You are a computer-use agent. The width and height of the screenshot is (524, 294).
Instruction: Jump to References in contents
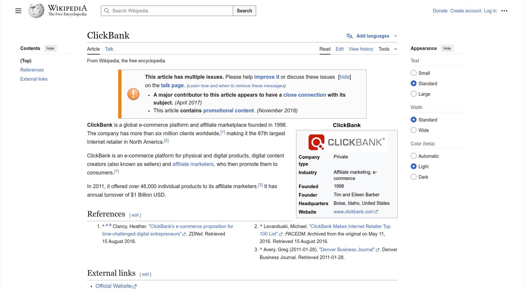point(32,70)
